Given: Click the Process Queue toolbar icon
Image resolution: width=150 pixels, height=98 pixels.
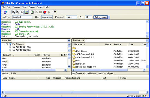Looking at the screenshot, I should tap(36, 12).
